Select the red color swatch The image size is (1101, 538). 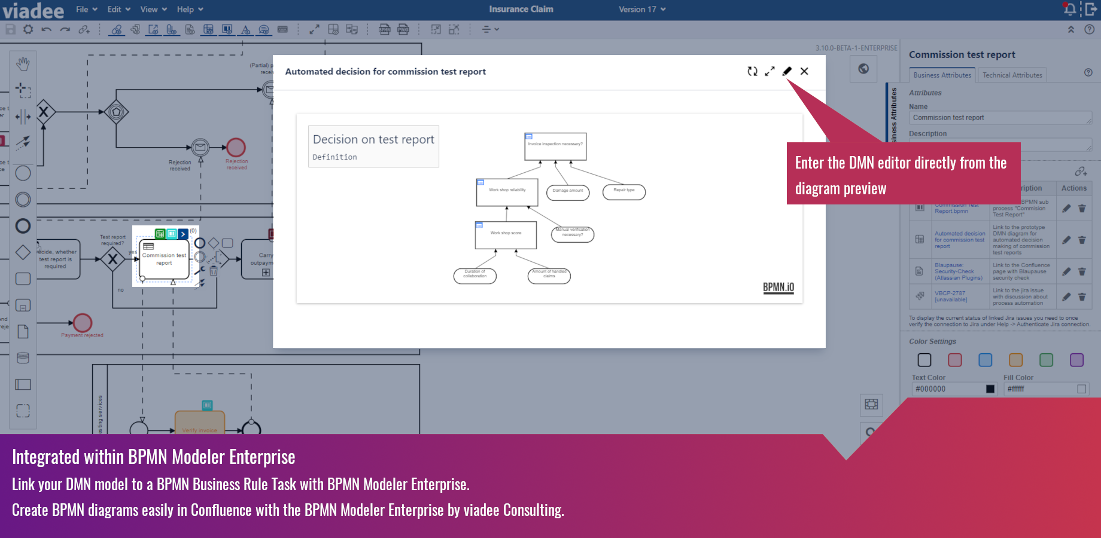pyautogui.click(x=955, y=360)
